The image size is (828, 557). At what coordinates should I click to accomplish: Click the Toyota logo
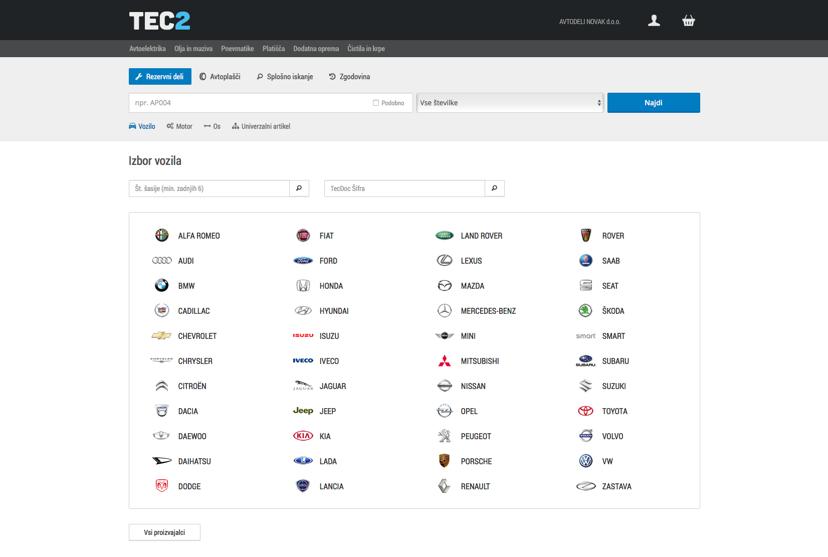(x=586, y=411)
